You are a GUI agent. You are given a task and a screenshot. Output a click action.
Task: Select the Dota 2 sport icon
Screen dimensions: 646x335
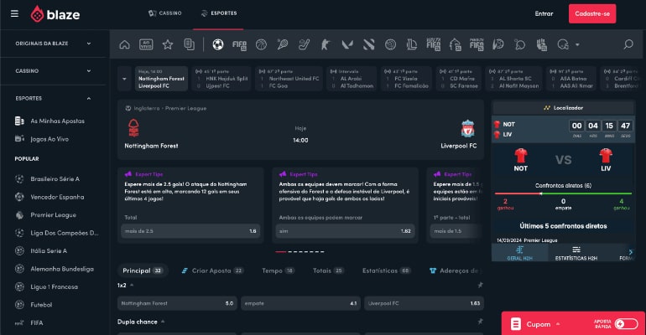point(369,44)
